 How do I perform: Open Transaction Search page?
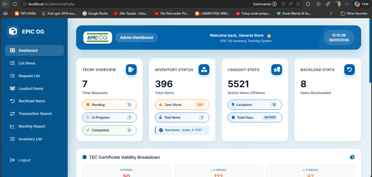coord(34,114)
